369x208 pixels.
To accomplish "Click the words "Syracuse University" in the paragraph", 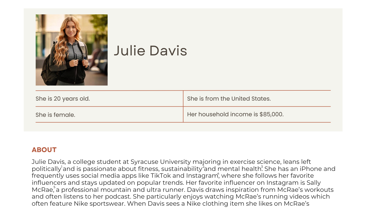I will click(161, 162).
